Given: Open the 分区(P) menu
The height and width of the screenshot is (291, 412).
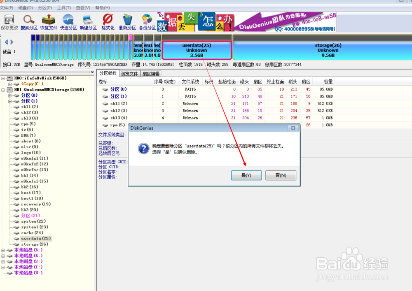Looking at the screenshot, I should pos(45,8).
